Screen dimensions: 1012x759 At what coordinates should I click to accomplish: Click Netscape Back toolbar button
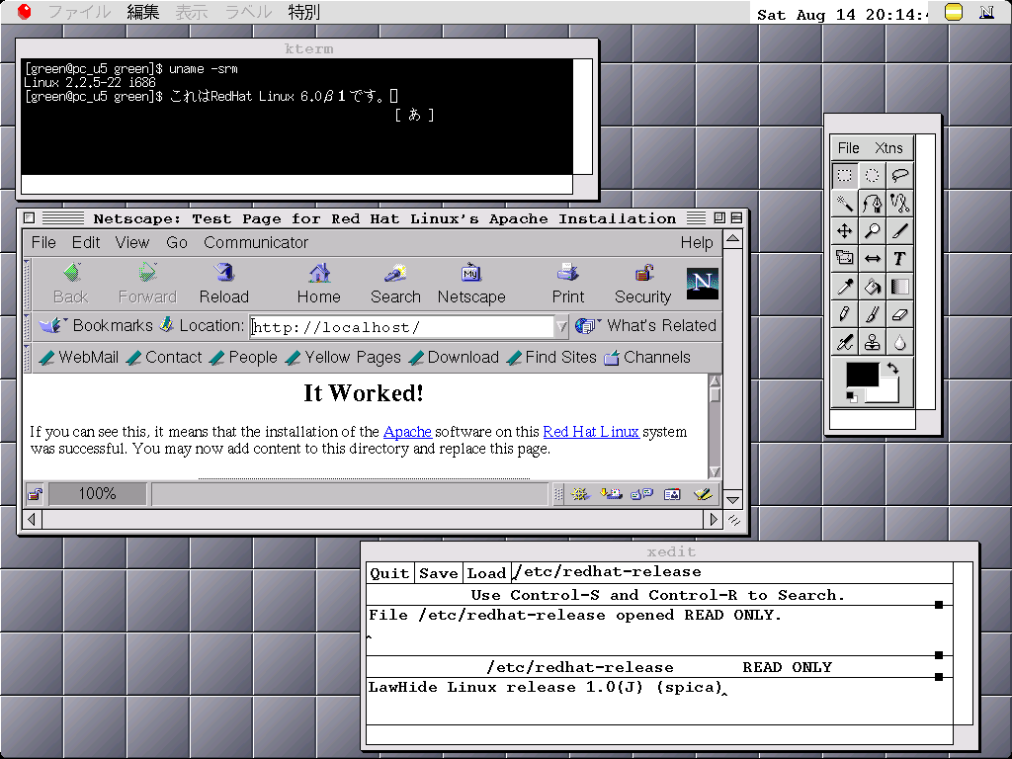[x=71, y=284]
